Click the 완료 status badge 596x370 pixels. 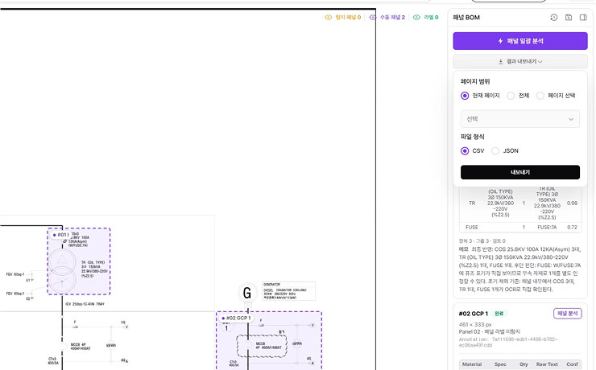coord(499,314)
